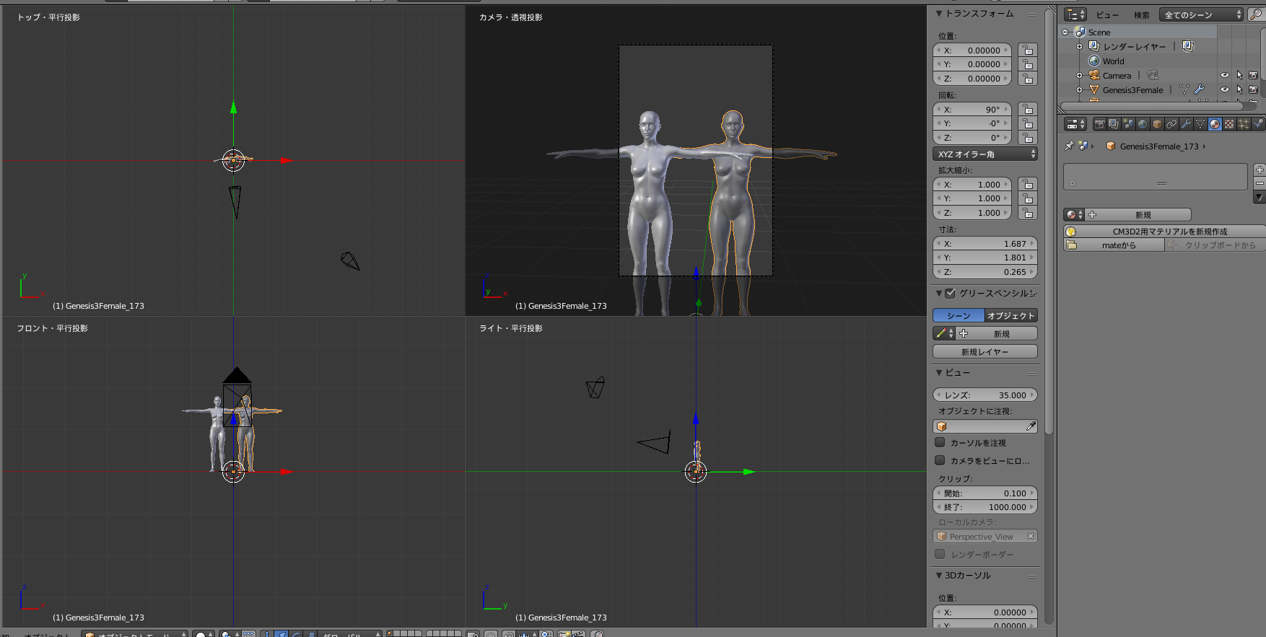Toggle Genesis3Female renderability camera icon
1266x637 pixels.
pos(1253,89)
